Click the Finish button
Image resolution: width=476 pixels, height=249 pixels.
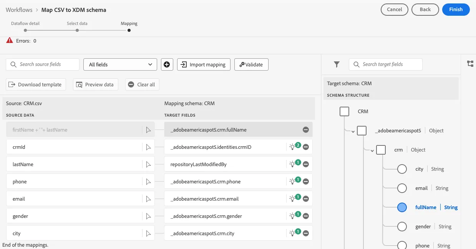coord(456,10)
